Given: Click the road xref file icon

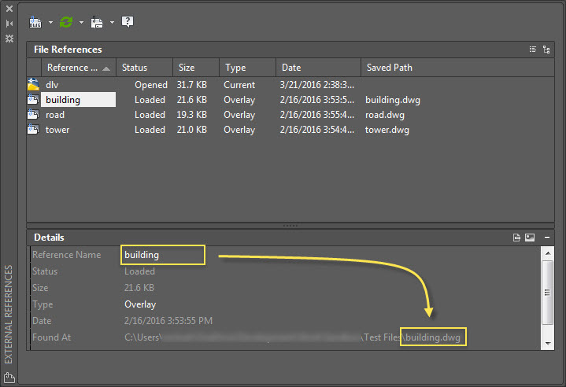Looking at the screenshot, I should click(x=33, y=115).
